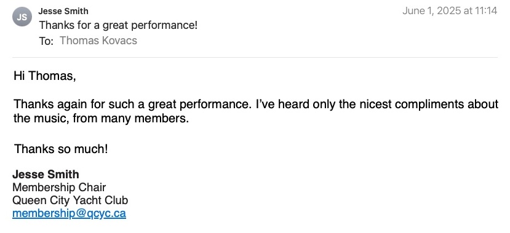510x233 pixels.
Task: Click the word members. ending the paragraph
Action: click(x=161, y=118)
